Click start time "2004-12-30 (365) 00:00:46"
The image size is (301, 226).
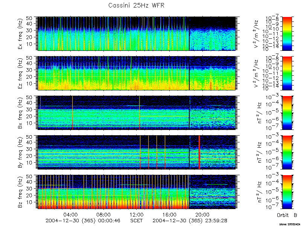[83, 221]
